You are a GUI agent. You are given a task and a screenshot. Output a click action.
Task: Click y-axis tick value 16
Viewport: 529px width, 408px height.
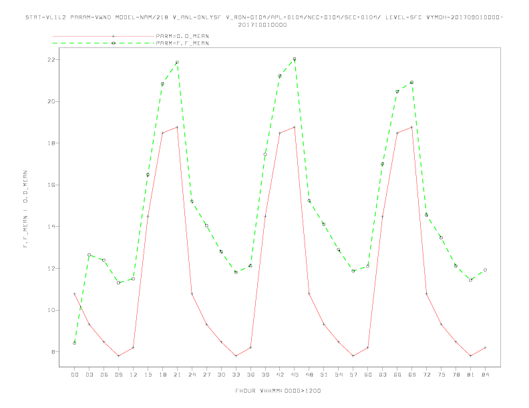(x=51, y=185)
